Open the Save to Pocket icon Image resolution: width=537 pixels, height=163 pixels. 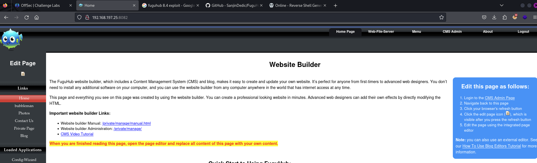click(x=484, y=18)
